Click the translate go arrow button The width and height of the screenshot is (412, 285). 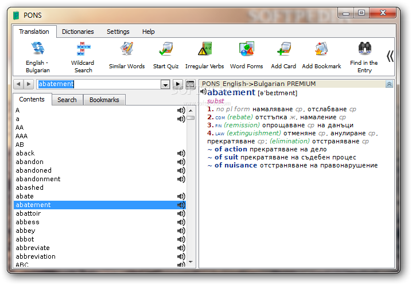178,84
